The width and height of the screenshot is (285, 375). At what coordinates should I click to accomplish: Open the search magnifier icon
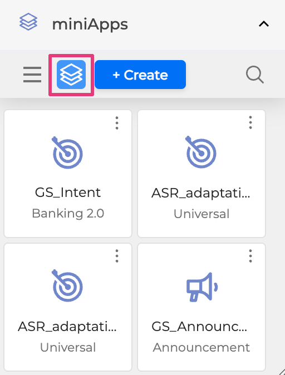click(x=254, y=75)
